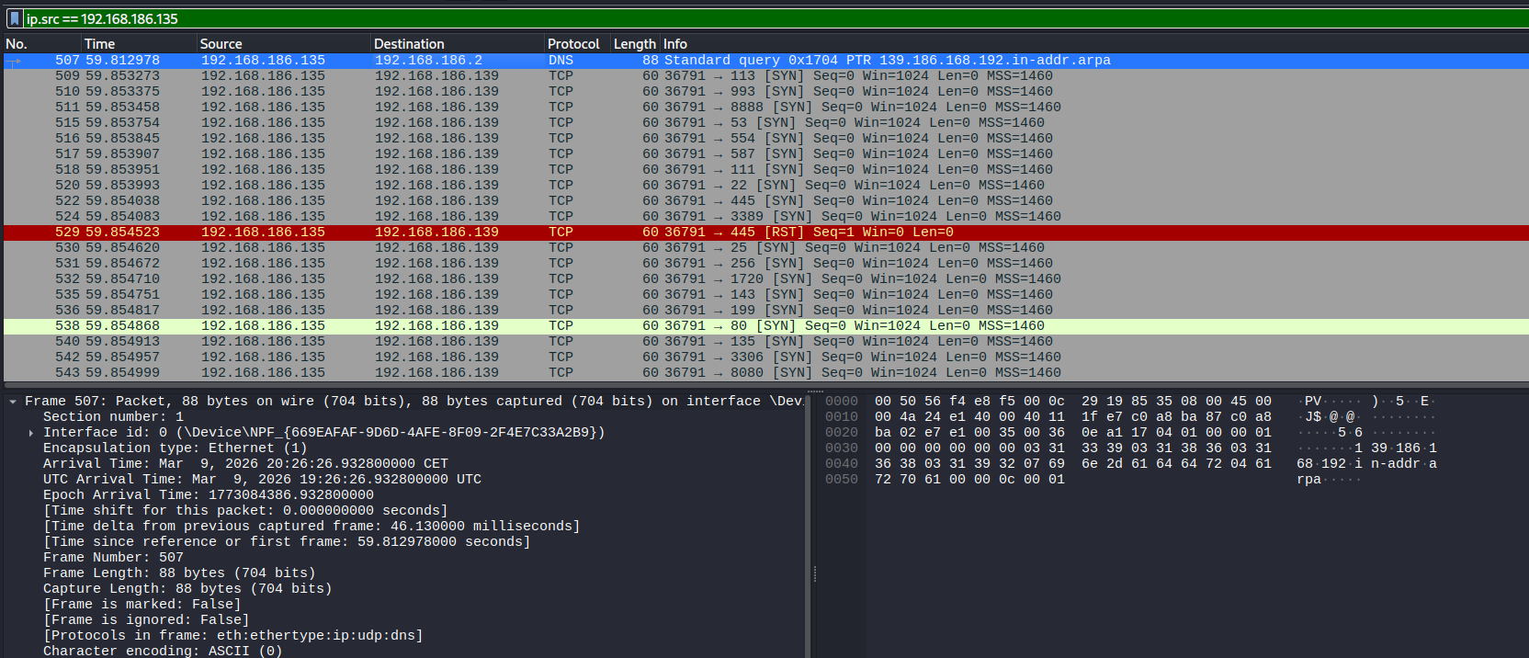The height and width of the screenshot is (658, 1529).
Task: Select packet 507 DNS standard query row
Action: pyautogui.click(x=766, y=60)
